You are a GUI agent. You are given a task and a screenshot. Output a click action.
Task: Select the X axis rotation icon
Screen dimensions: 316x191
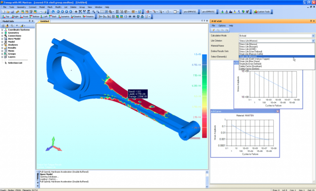[x=80, y=12]
